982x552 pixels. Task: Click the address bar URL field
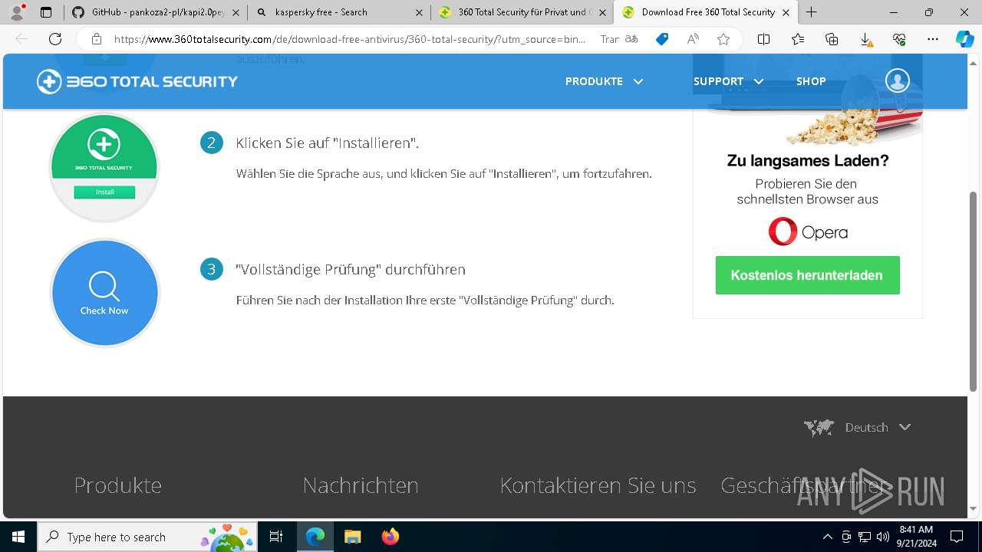pyautogui.click(x=349, y=39)
